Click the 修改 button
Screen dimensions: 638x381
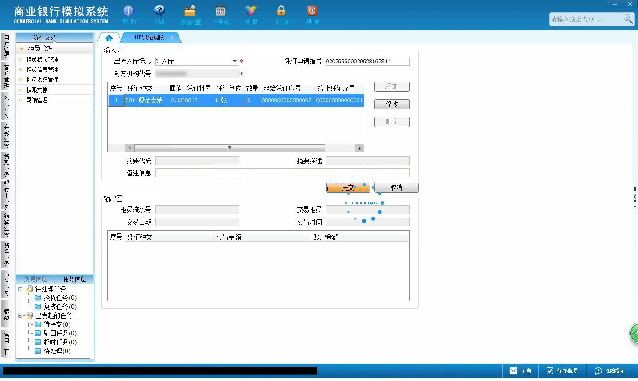click(392, 104)
